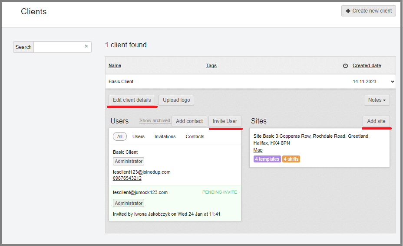The height and width of the screenshot is (246, 403).
Task: Switch to the Invitations tab
Action: coord(165,136)
